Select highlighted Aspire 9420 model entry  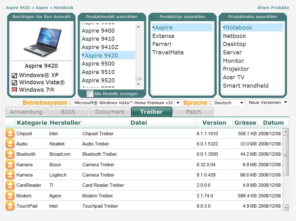(x=108, y=55)
